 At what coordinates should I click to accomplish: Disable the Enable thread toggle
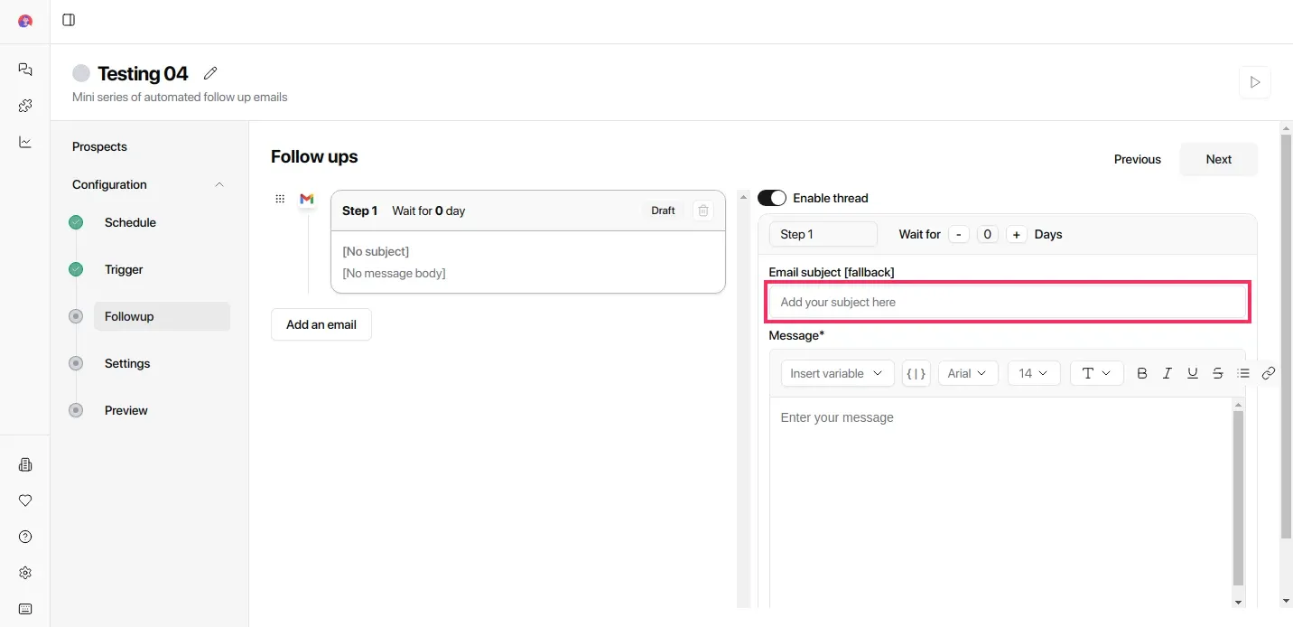772,198
